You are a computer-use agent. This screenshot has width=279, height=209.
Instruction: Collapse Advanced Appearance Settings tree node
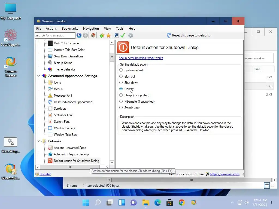tap(38, 76)
